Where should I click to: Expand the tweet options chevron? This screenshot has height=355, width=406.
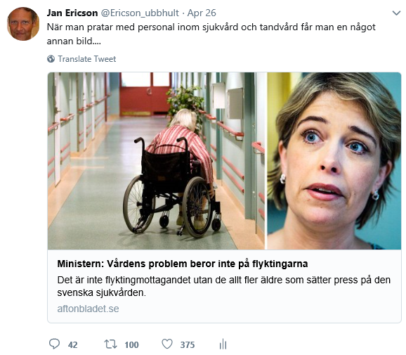pyautogui.click(x=396, y=13)
